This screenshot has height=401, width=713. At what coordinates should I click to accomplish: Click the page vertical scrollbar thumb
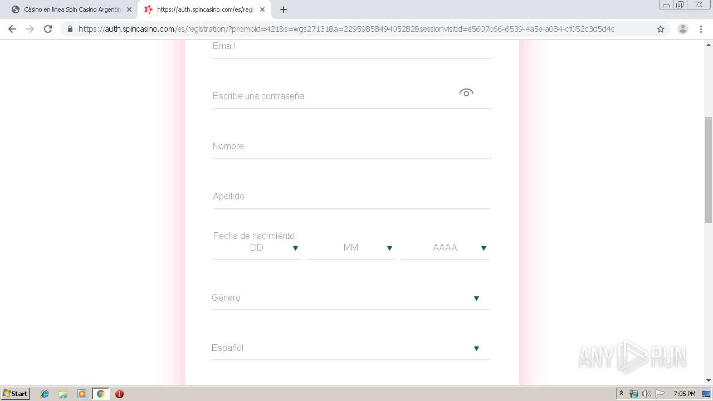click(709, 170)
